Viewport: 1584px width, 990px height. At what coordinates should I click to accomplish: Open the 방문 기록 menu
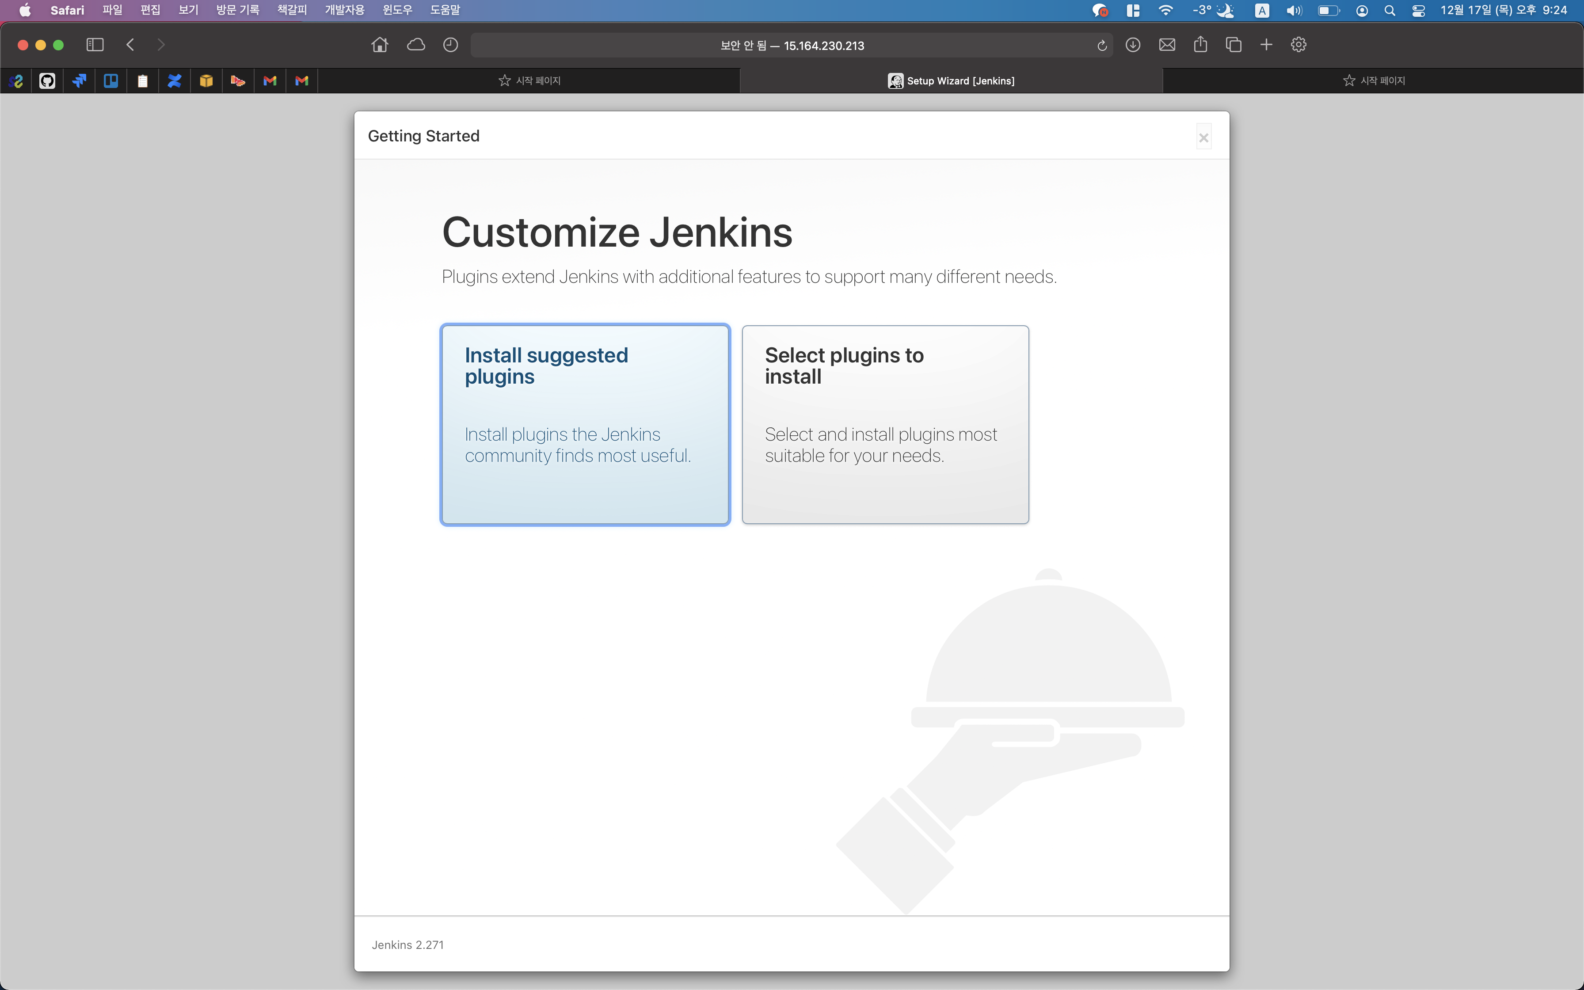pyautogui.click(x=237, y=10)
